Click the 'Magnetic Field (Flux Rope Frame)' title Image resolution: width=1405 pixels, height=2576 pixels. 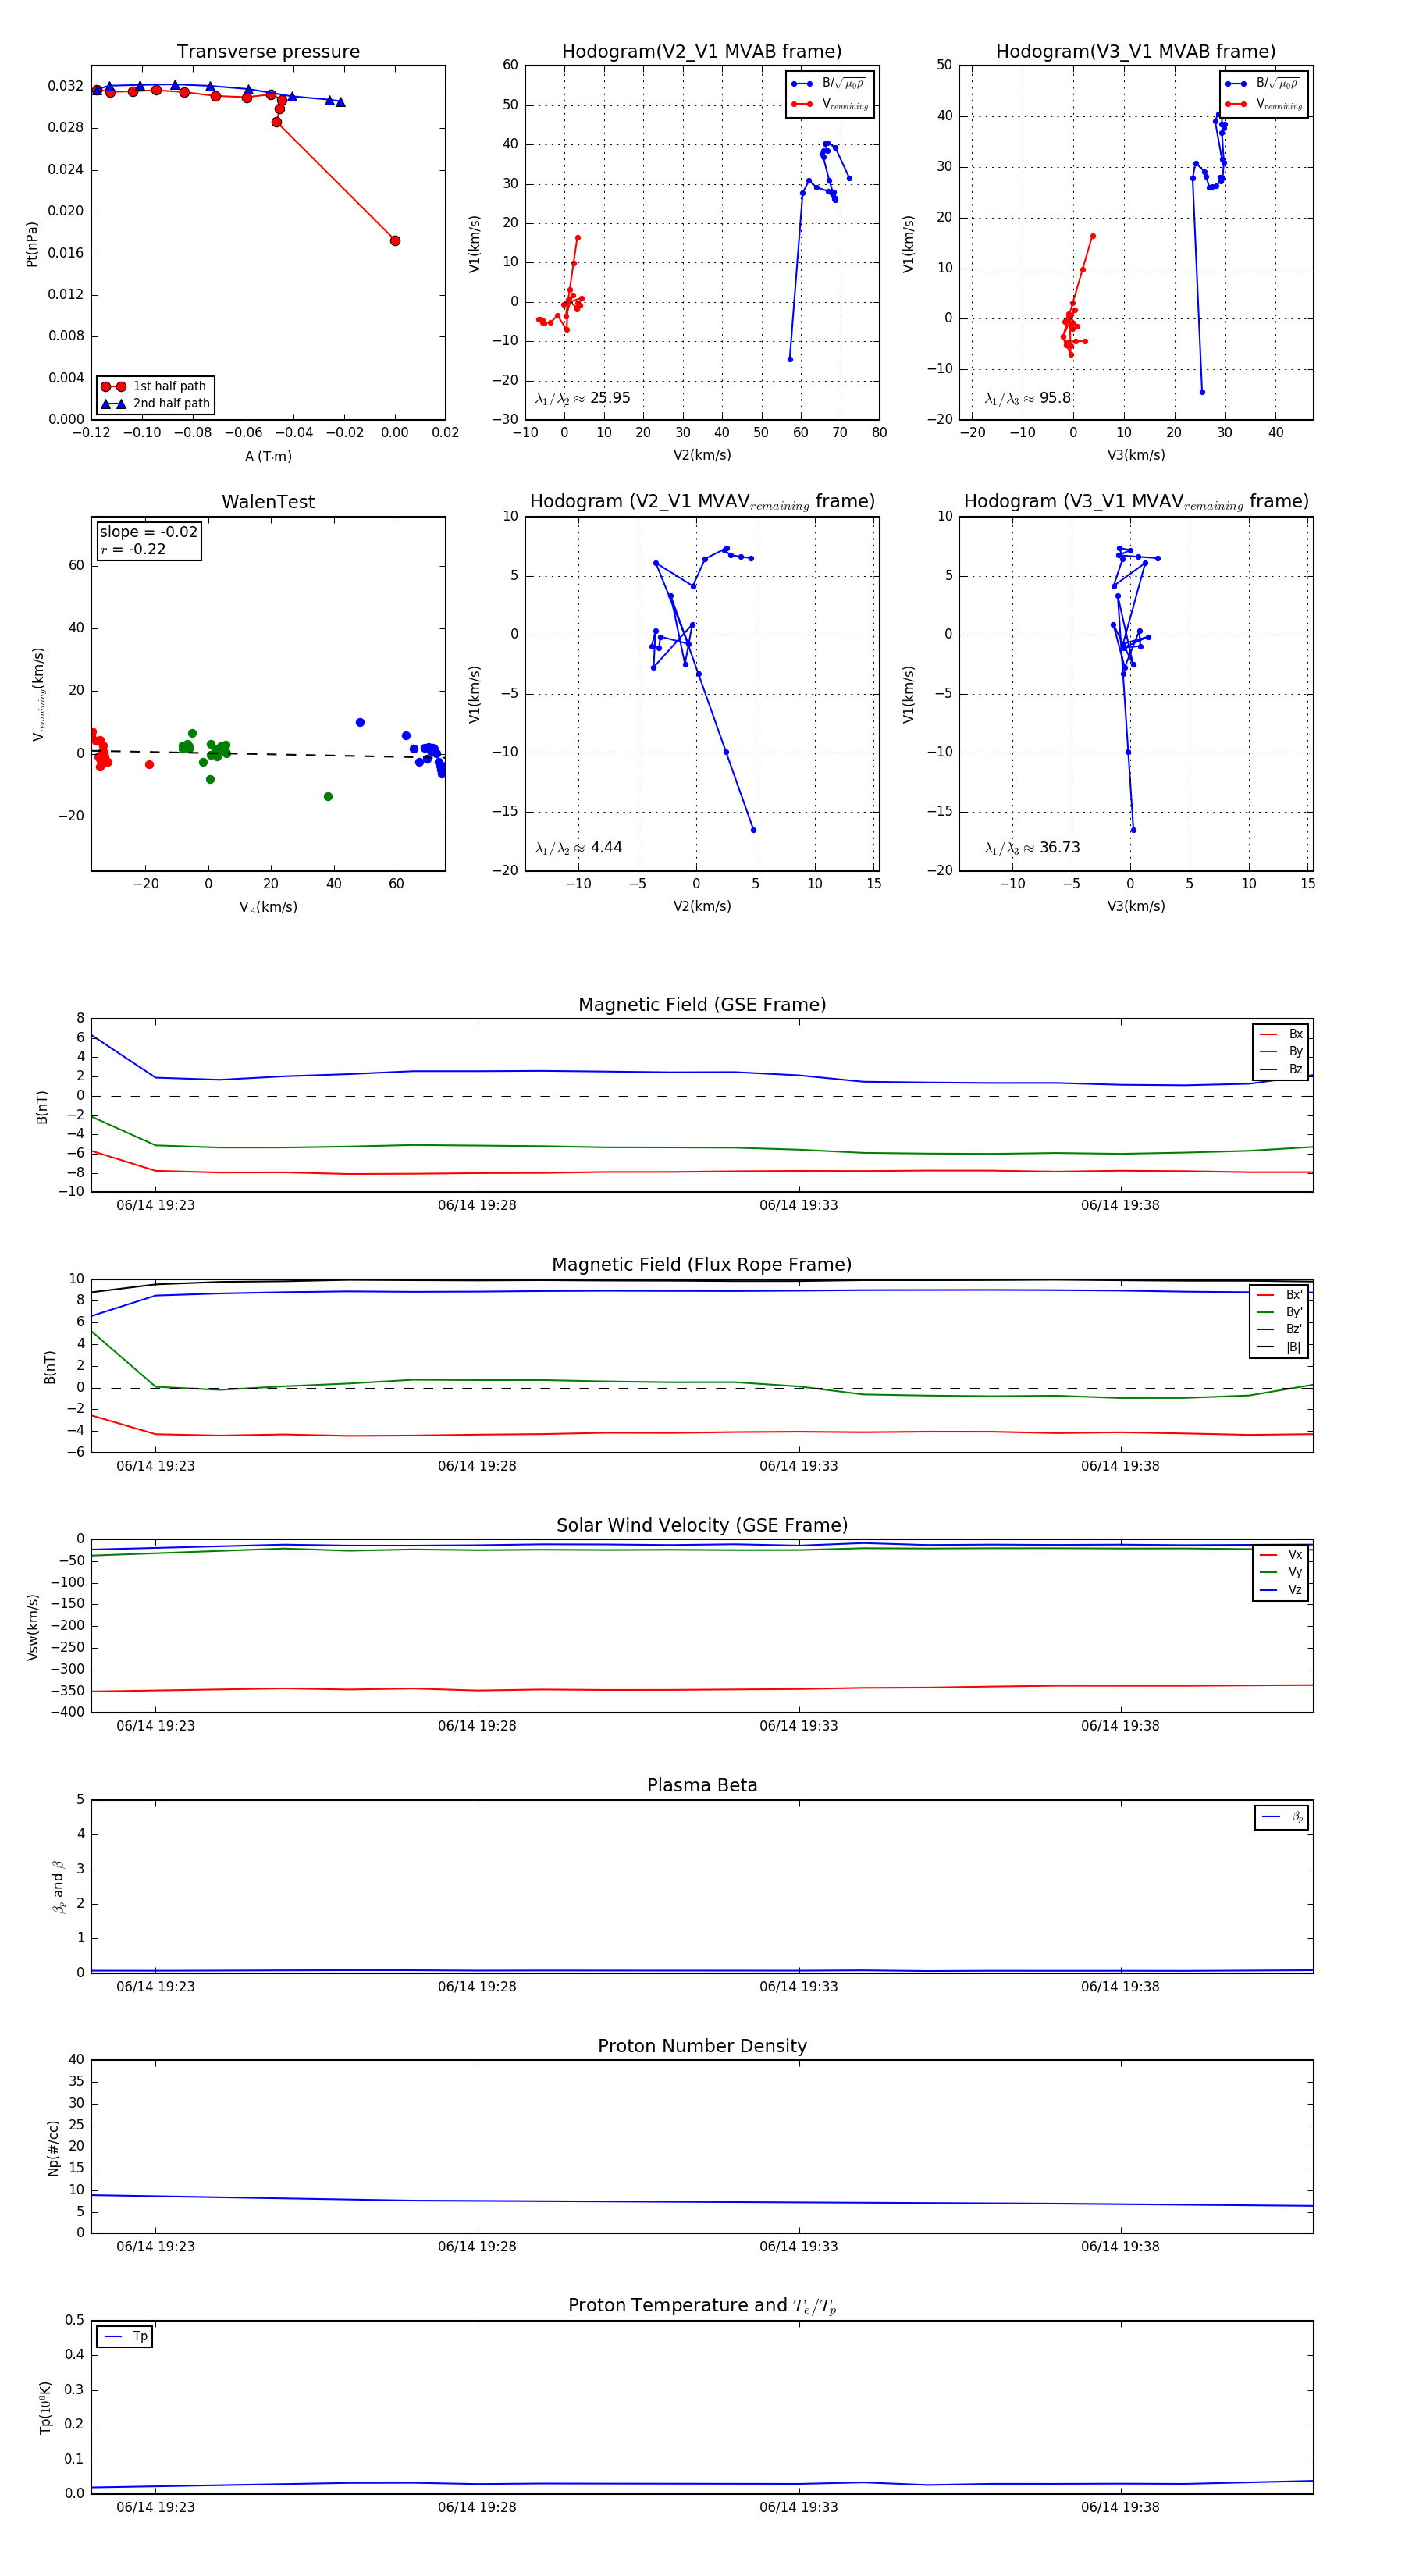tap(702, 1265)
